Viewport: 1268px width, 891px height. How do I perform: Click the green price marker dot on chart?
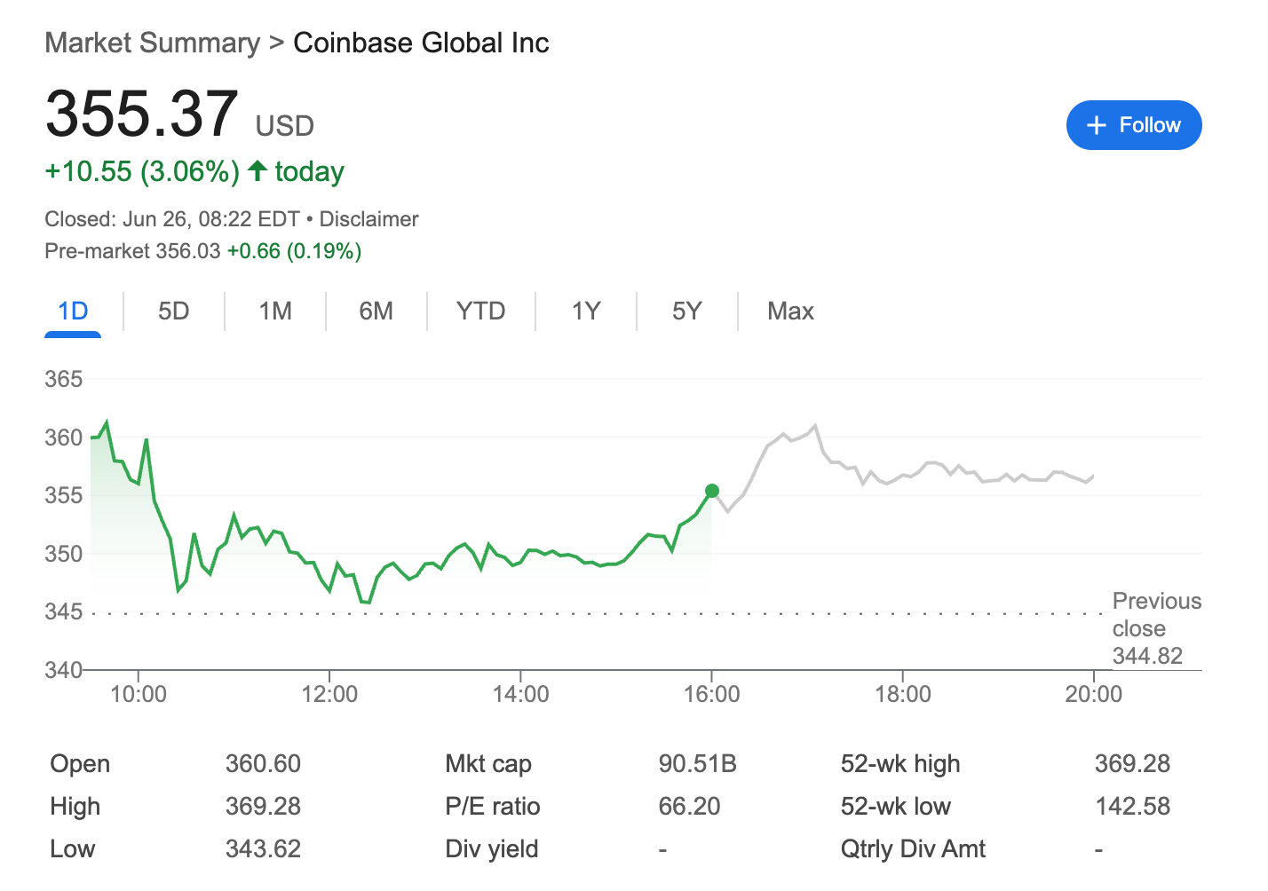(x=711, y=491)
